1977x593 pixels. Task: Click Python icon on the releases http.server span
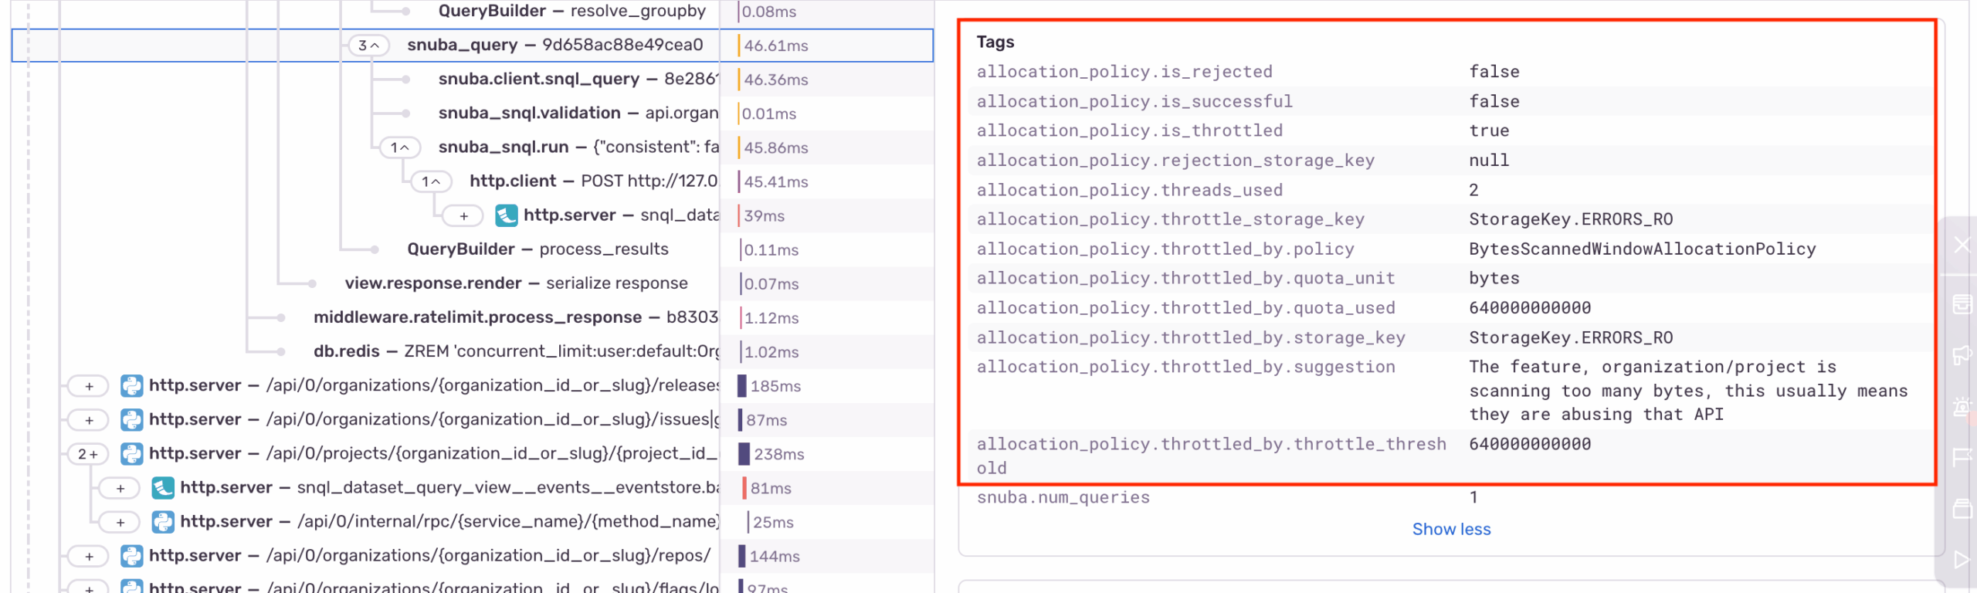click(x=132, y=385)
